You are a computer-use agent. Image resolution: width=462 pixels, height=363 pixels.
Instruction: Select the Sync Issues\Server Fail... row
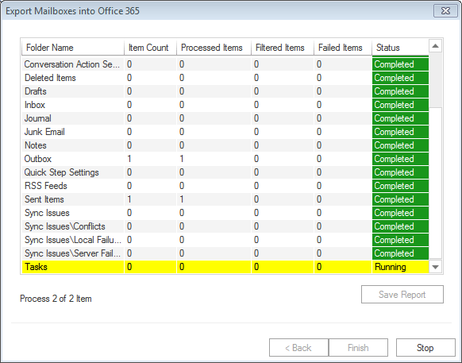point(225,253)
